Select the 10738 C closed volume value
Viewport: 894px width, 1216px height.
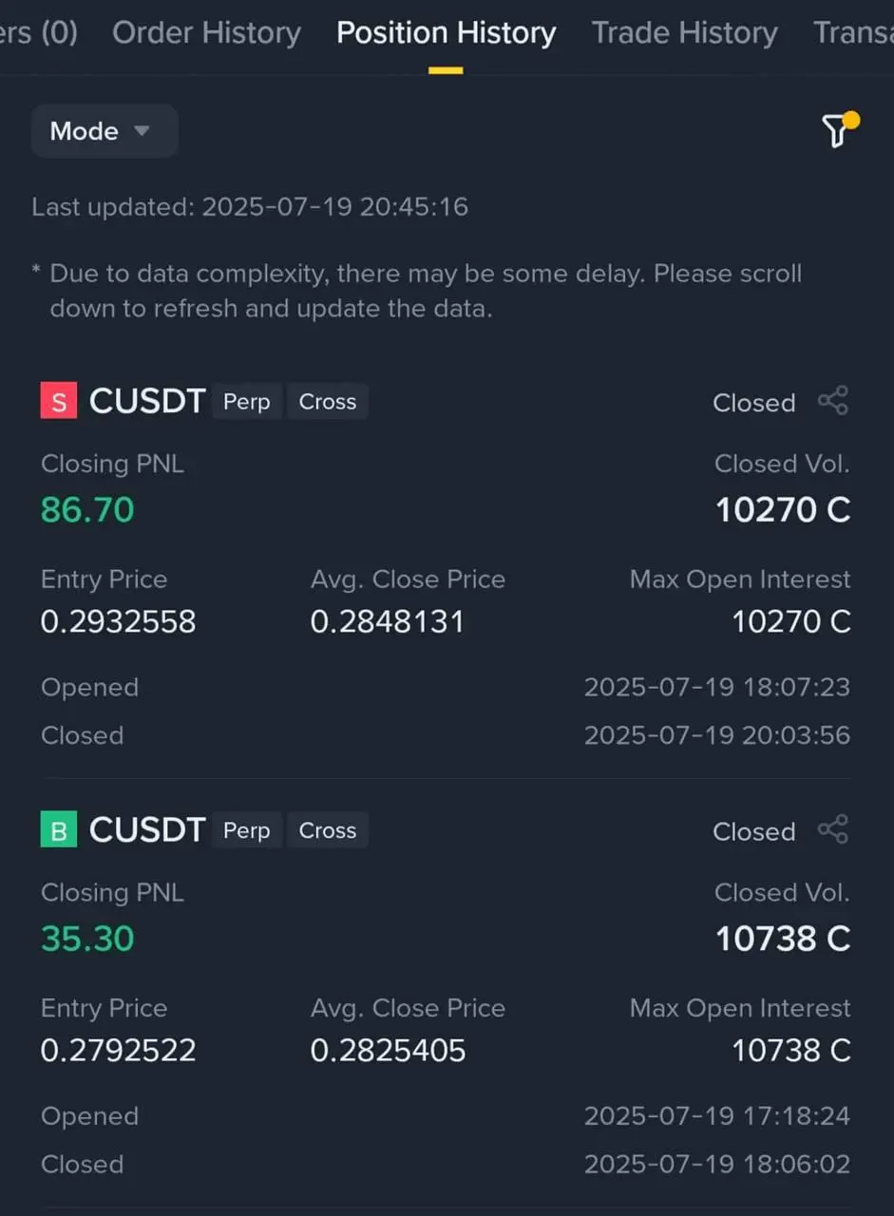783,939
